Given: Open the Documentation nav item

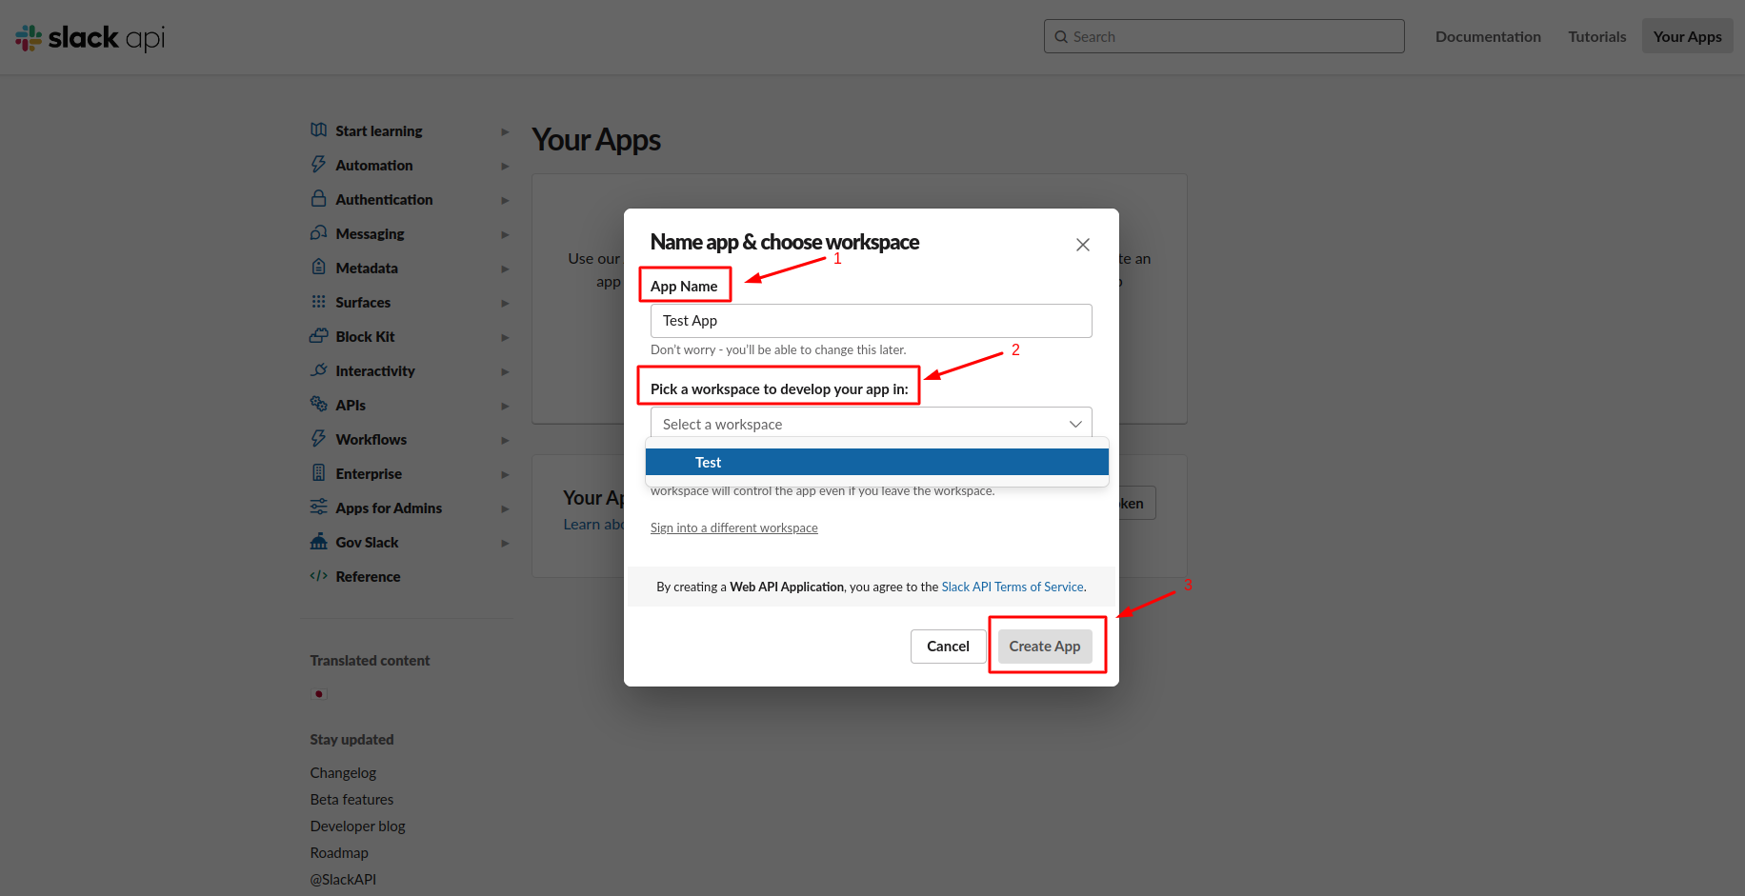Looking at the screenshot, I should coord(1488,36).
